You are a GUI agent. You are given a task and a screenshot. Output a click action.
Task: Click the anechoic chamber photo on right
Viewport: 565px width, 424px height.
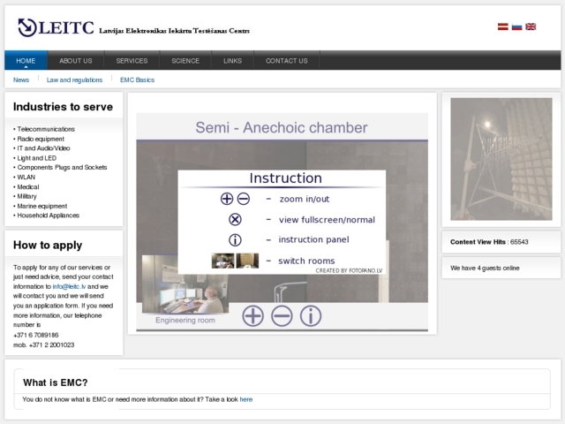click(x=501, y=159)
